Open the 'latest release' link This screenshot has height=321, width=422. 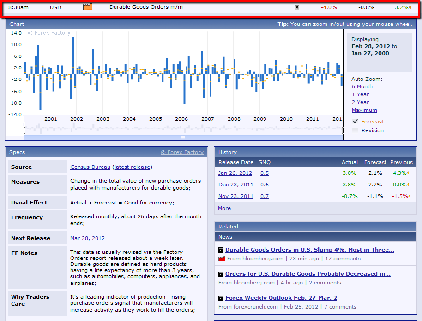click(x=132, y=167)
